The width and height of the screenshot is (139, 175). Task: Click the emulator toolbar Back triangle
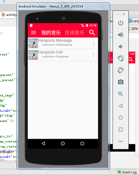tap(121, 106)
